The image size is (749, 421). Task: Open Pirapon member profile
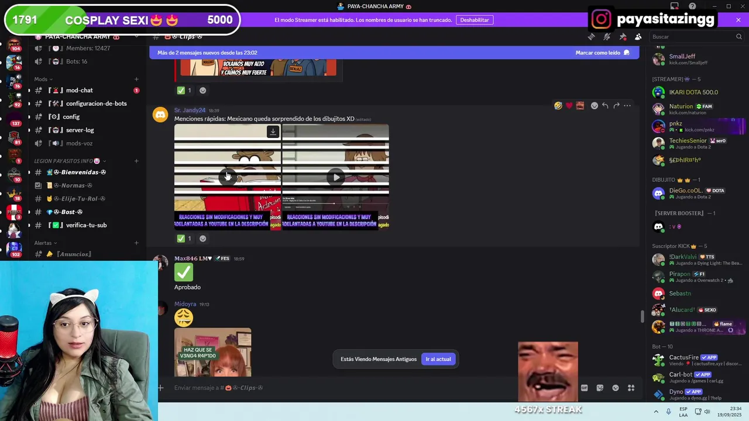[x=698, y=277]
